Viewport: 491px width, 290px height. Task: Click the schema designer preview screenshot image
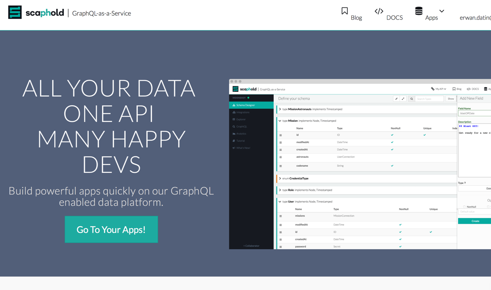360,164
